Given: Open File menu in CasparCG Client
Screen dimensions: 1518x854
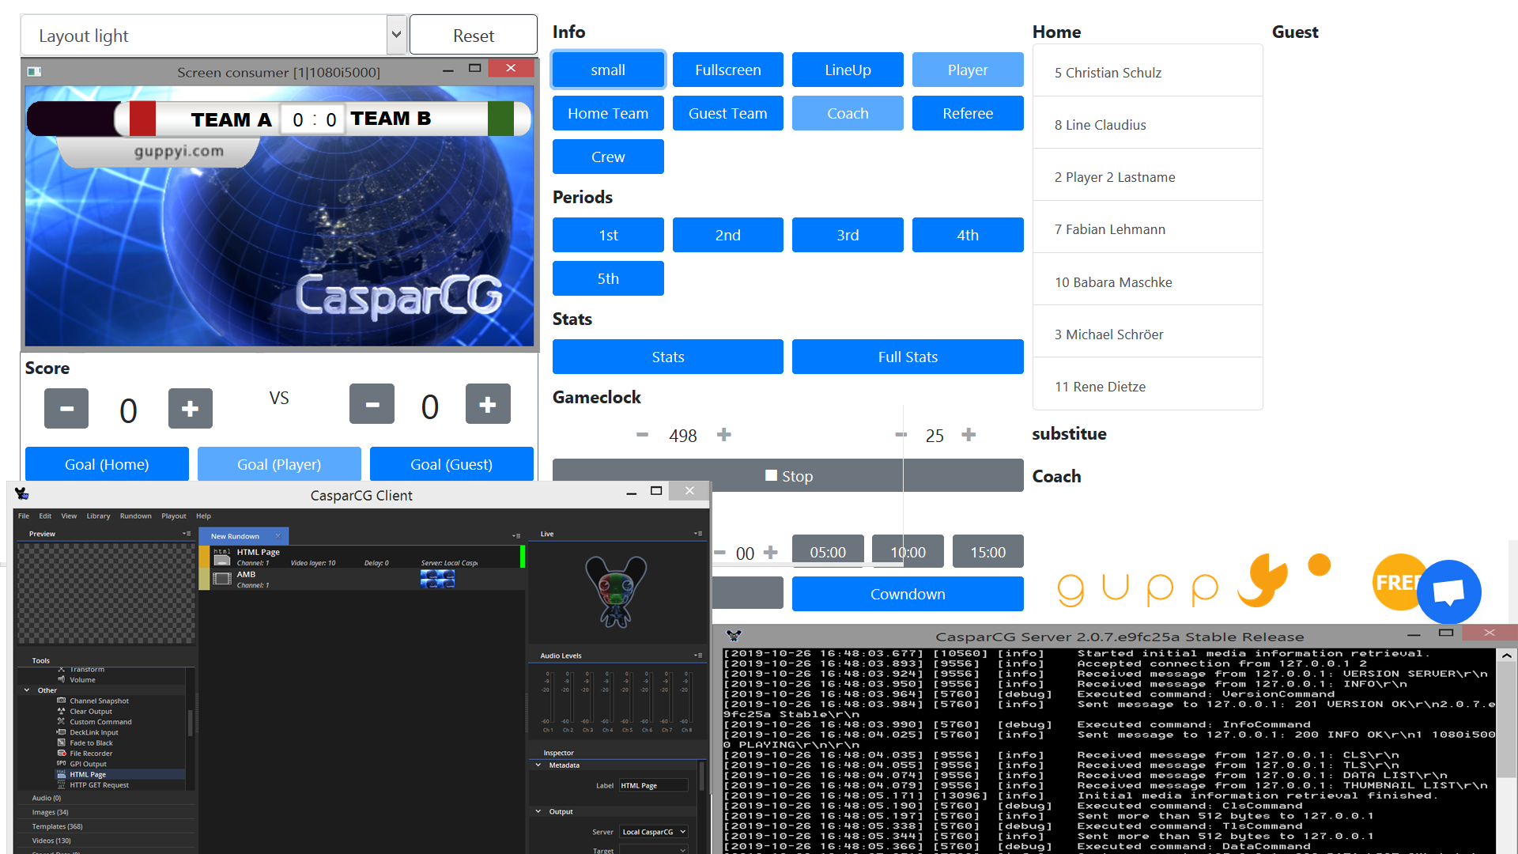Looking at the screenshot, I should tap(24, 516).
